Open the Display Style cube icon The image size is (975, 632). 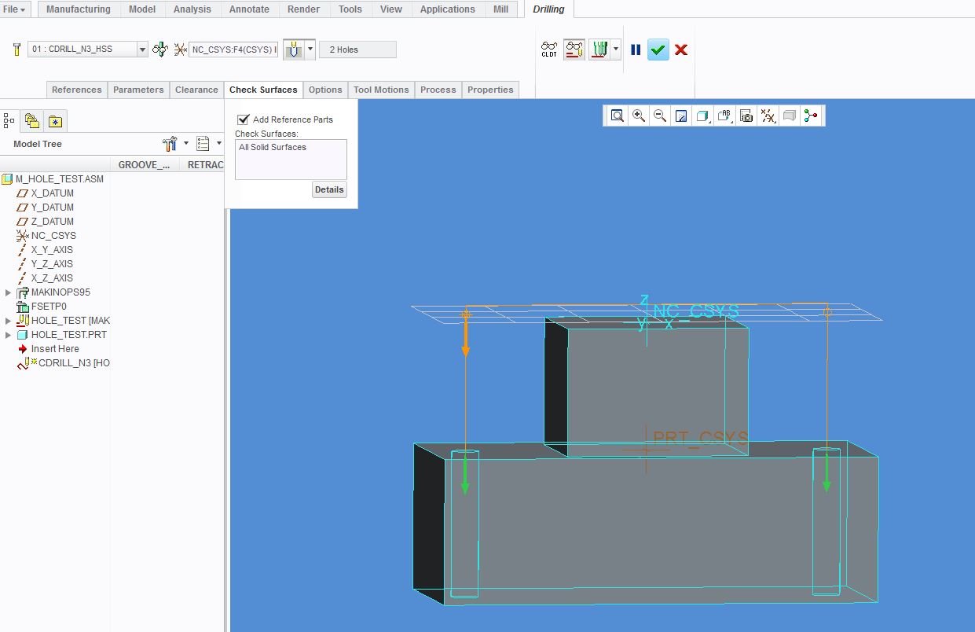click(702, 116)
